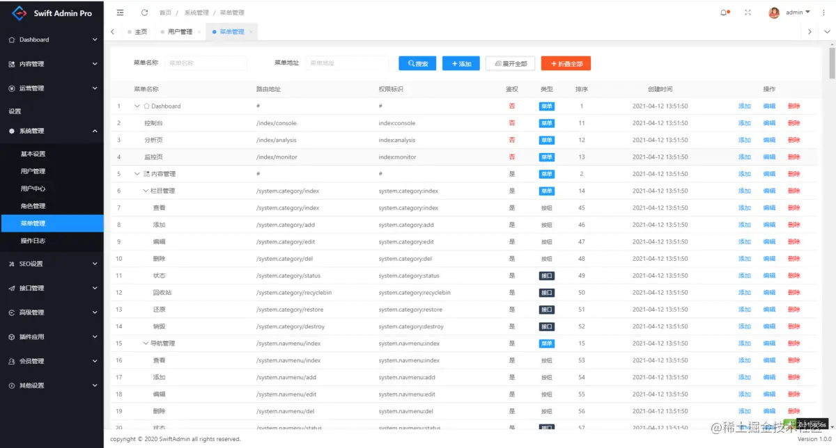
Task: Collapse the 内容管理 tree row
Action: (137, 174)
